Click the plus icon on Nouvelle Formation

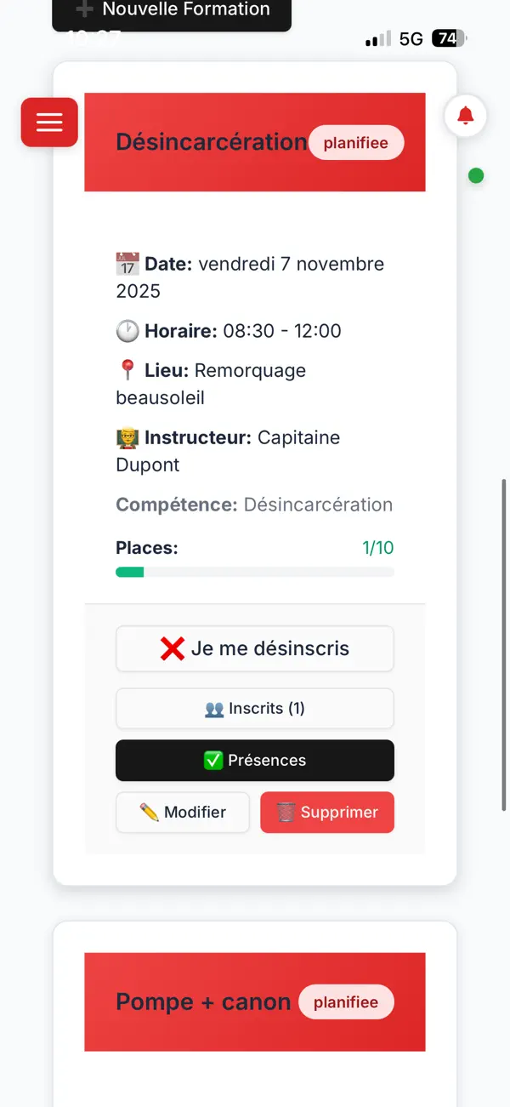[85, 9]
